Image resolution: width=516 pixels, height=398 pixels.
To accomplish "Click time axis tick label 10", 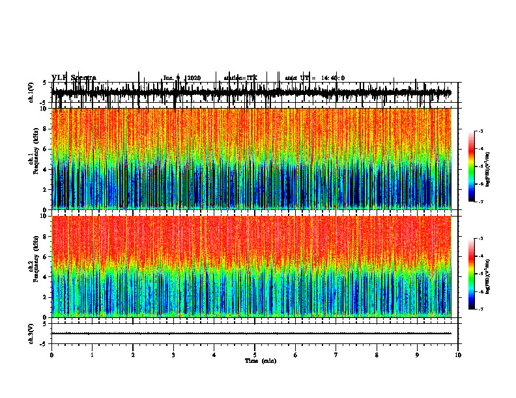I will click(458, 355).
